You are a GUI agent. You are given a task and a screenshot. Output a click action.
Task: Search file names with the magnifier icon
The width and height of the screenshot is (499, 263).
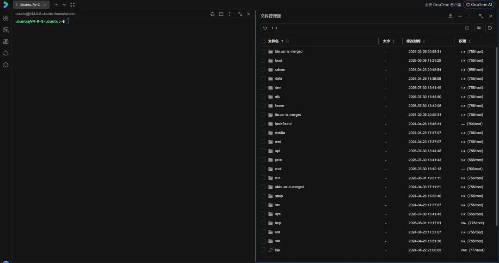pyautogui.click(x=287, y=41)
